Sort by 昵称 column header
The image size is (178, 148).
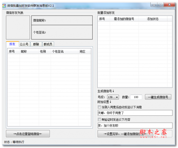(x=29, y=51)
